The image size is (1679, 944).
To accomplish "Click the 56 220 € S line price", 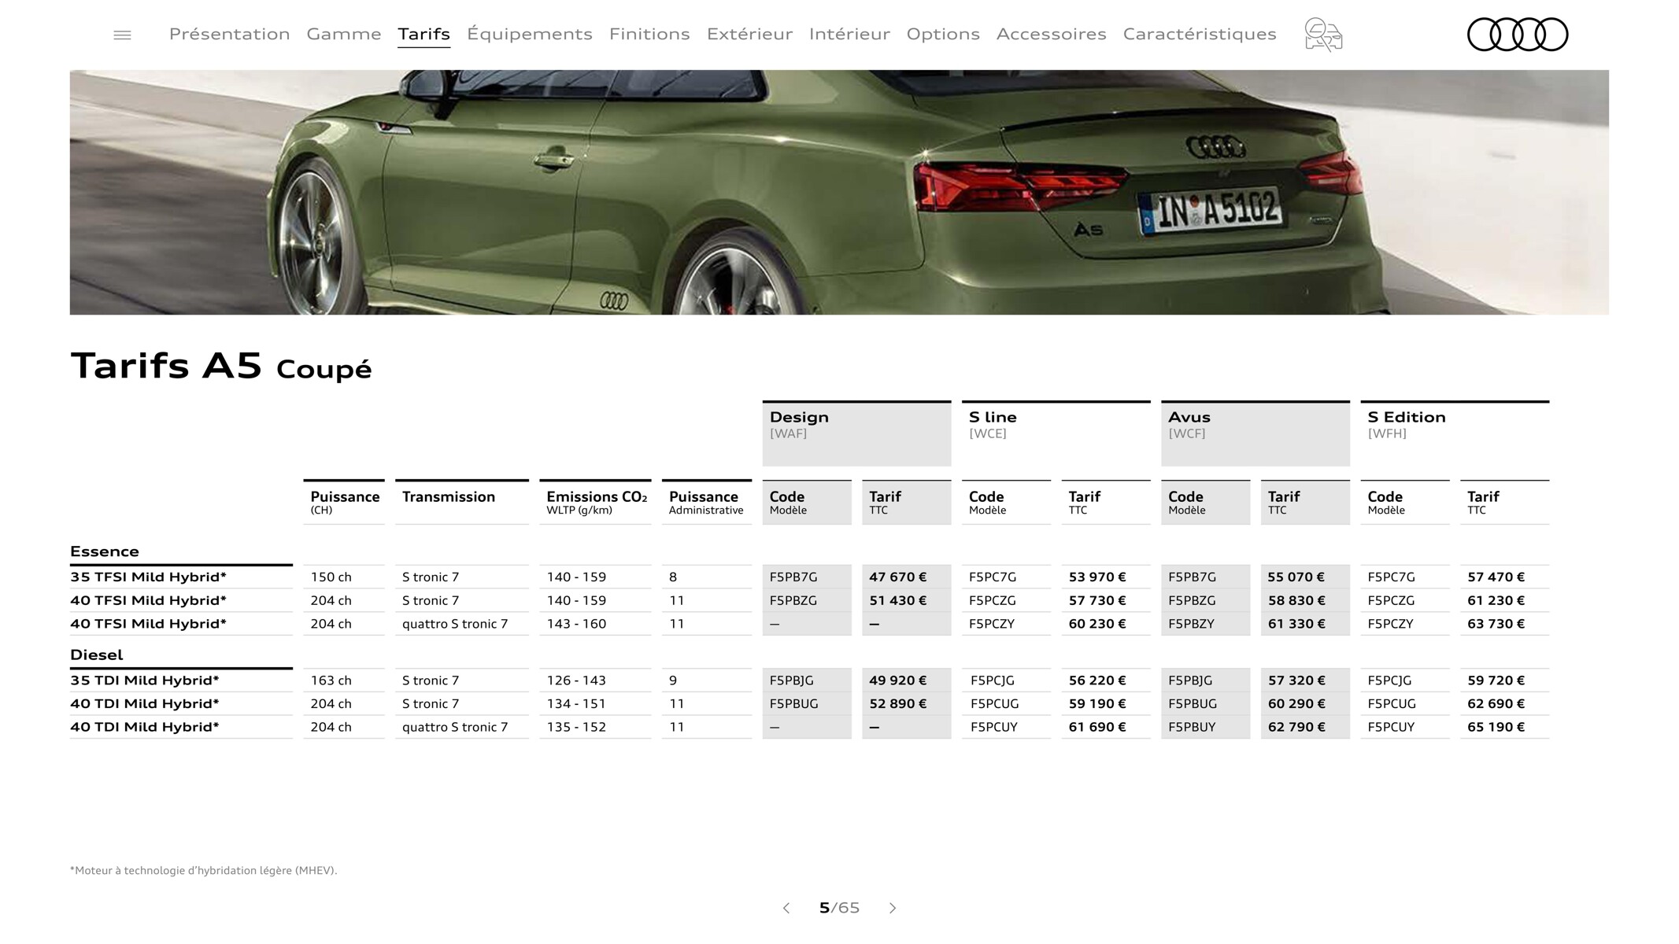I will (x=1097, y=680).
